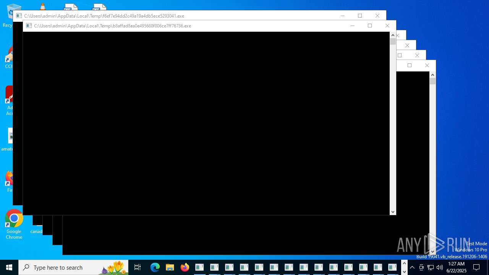Open the network status tray icon

pos(431,267)
